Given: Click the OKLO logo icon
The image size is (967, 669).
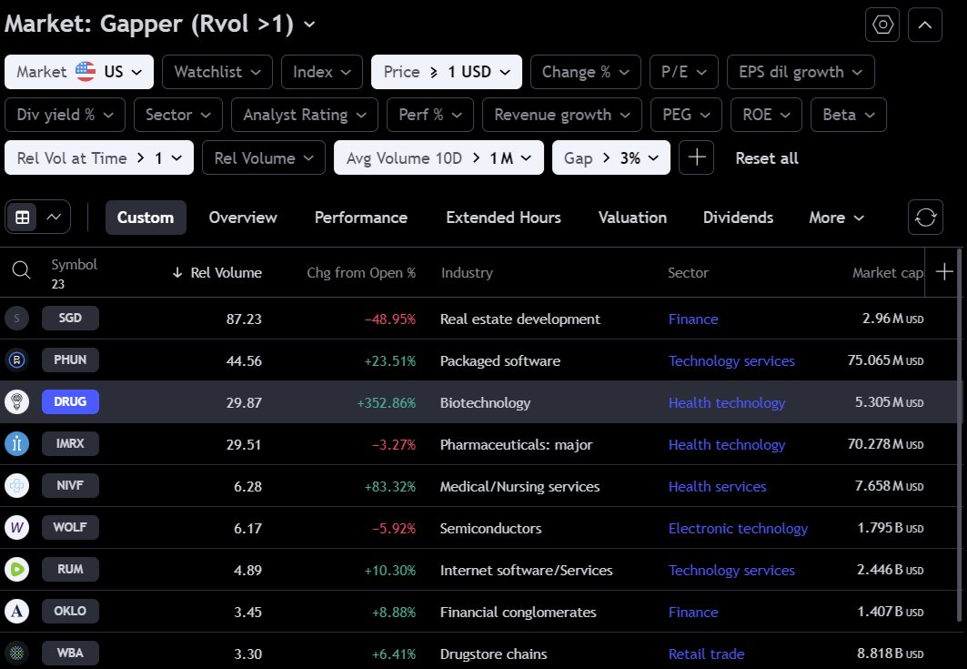Looking at the screenshot, I should tap(16, 611).
